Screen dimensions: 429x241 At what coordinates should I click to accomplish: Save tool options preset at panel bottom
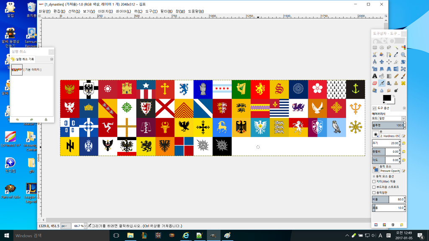(376, 225)
